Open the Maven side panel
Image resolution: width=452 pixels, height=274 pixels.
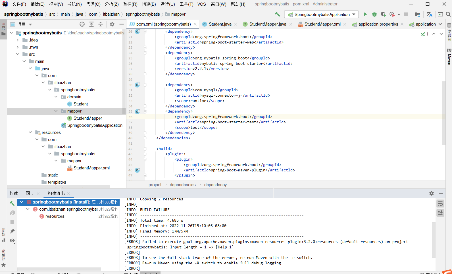click(449, 56)
